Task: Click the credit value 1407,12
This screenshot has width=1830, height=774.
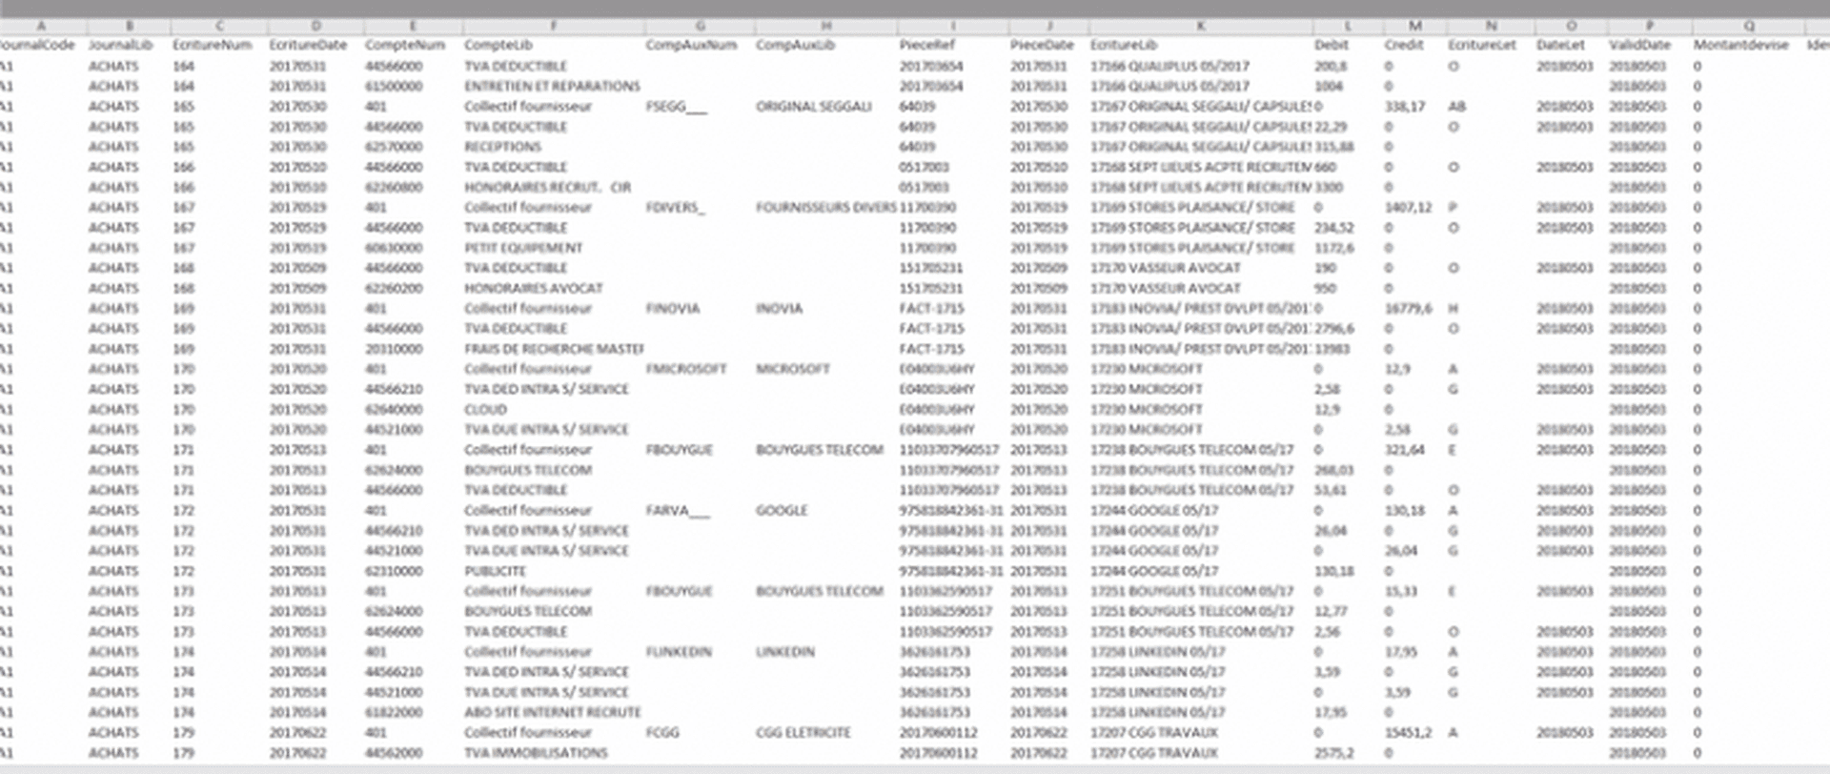Action: (x=1408, y=207)
